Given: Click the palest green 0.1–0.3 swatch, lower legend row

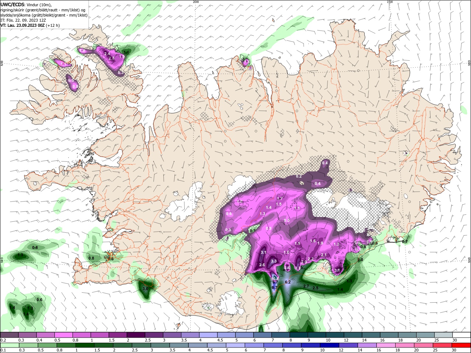Looking at the screenshot, I should point(9,345).
